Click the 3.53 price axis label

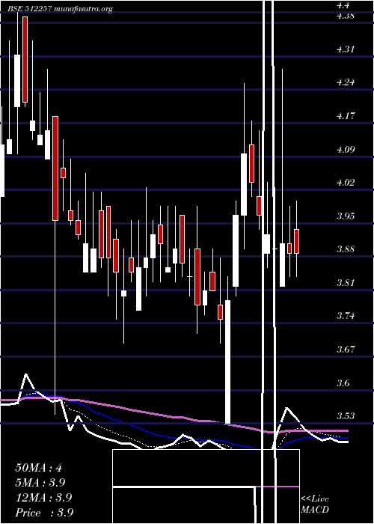(x=346, y=416)
